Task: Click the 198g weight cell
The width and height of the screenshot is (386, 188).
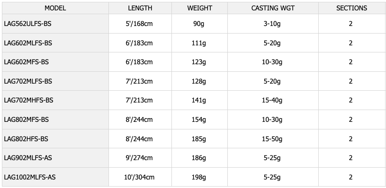Action: (199, 177)
